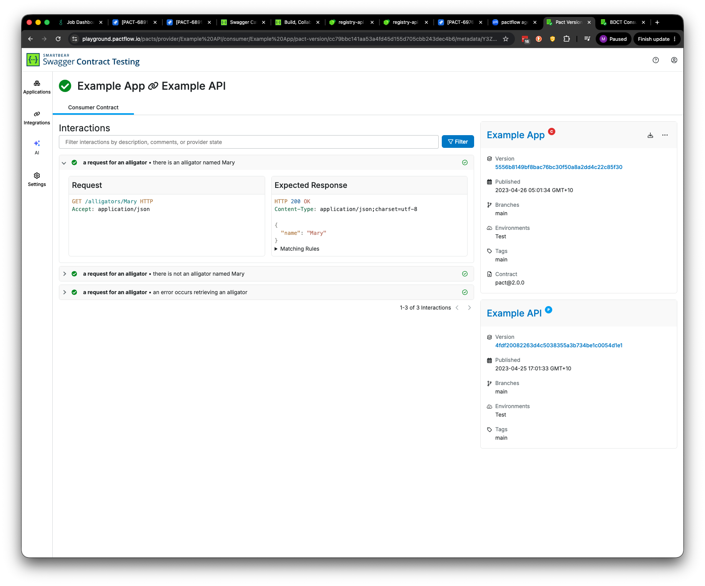Viewport: 705px width, 586px height.
Task: Switch to the BDCT Consu browser tab
Action: coord(623,22)
